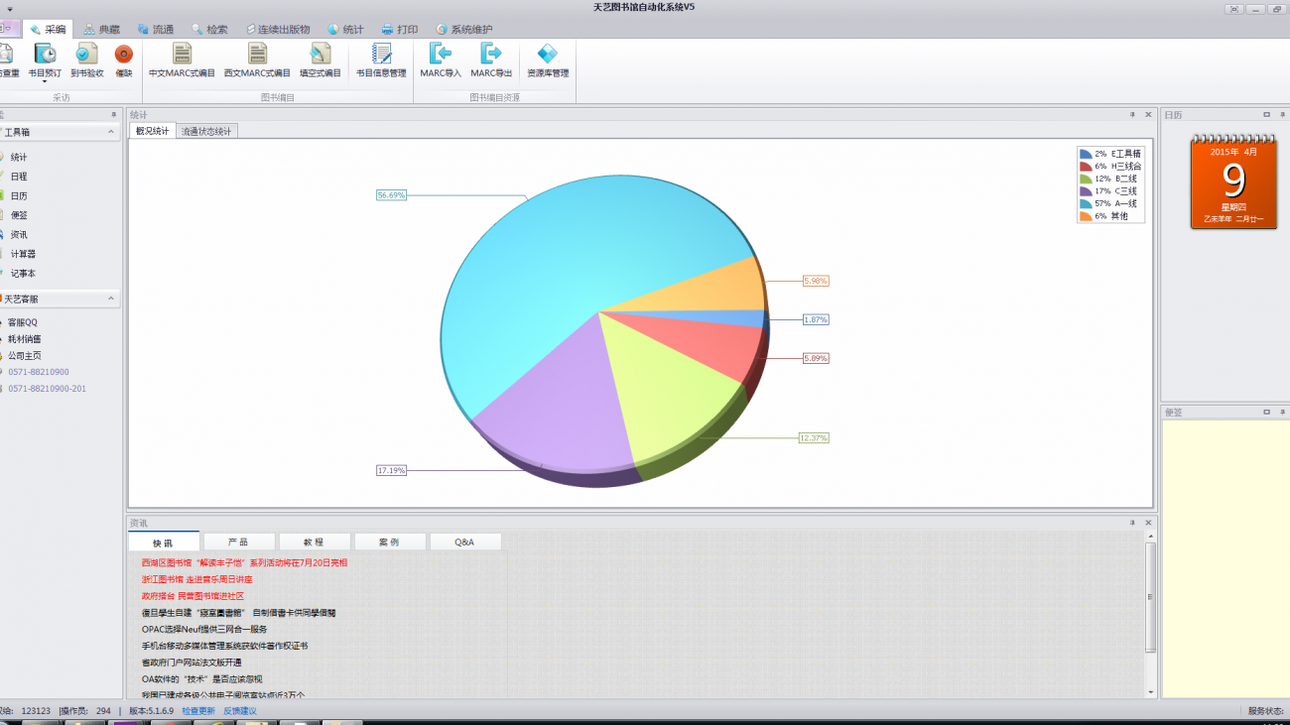Viewport: 1290px width, 725px height.
Task: Click the purple C三线 legend swatch
Action: point(1086,191)
